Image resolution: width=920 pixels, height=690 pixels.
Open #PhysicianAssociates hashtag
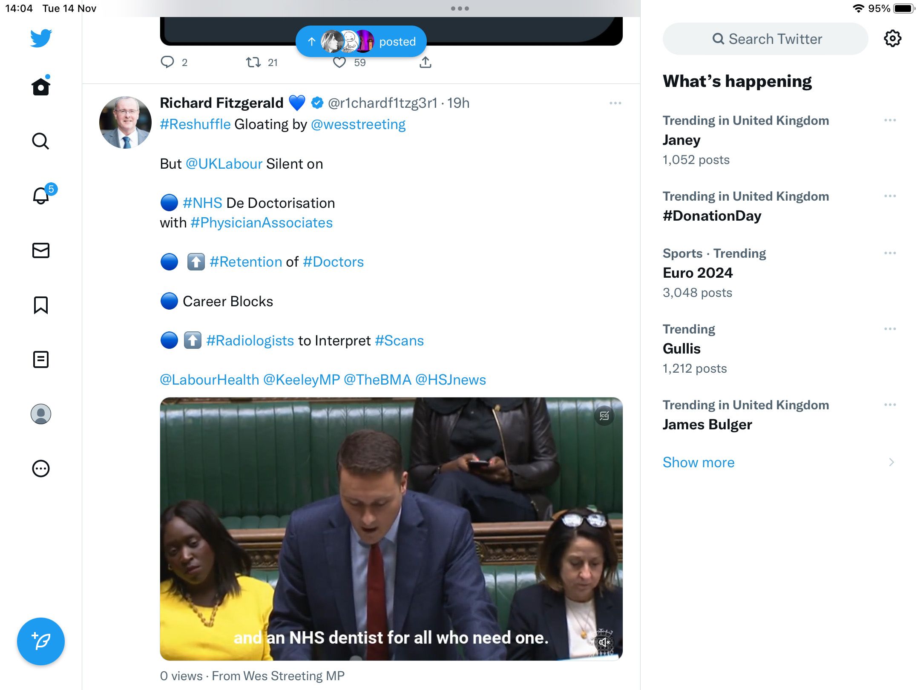click(262, 223)
